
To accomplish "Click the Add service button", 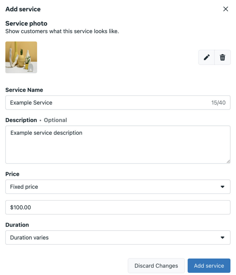I will coord(209,266).
